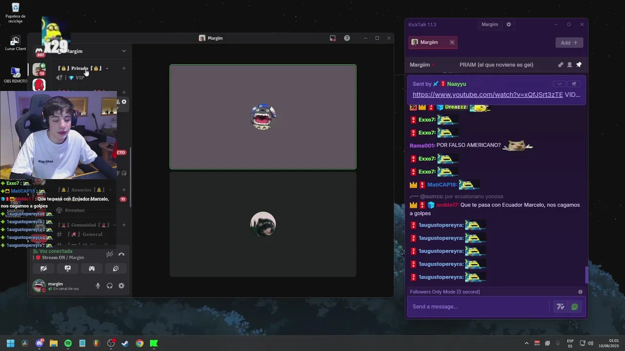Viewport: 625px width, 351px height.
Task: Click the Naayyu username in pinned message
Action: coord(456,84)
